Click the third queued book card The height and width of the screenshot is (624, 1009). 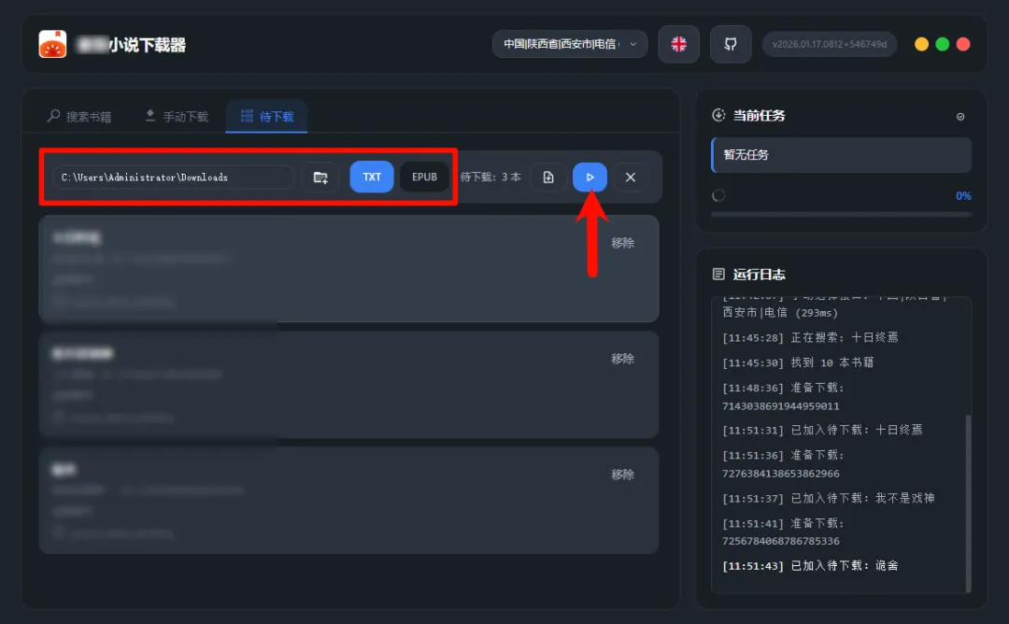click(348, 501)
